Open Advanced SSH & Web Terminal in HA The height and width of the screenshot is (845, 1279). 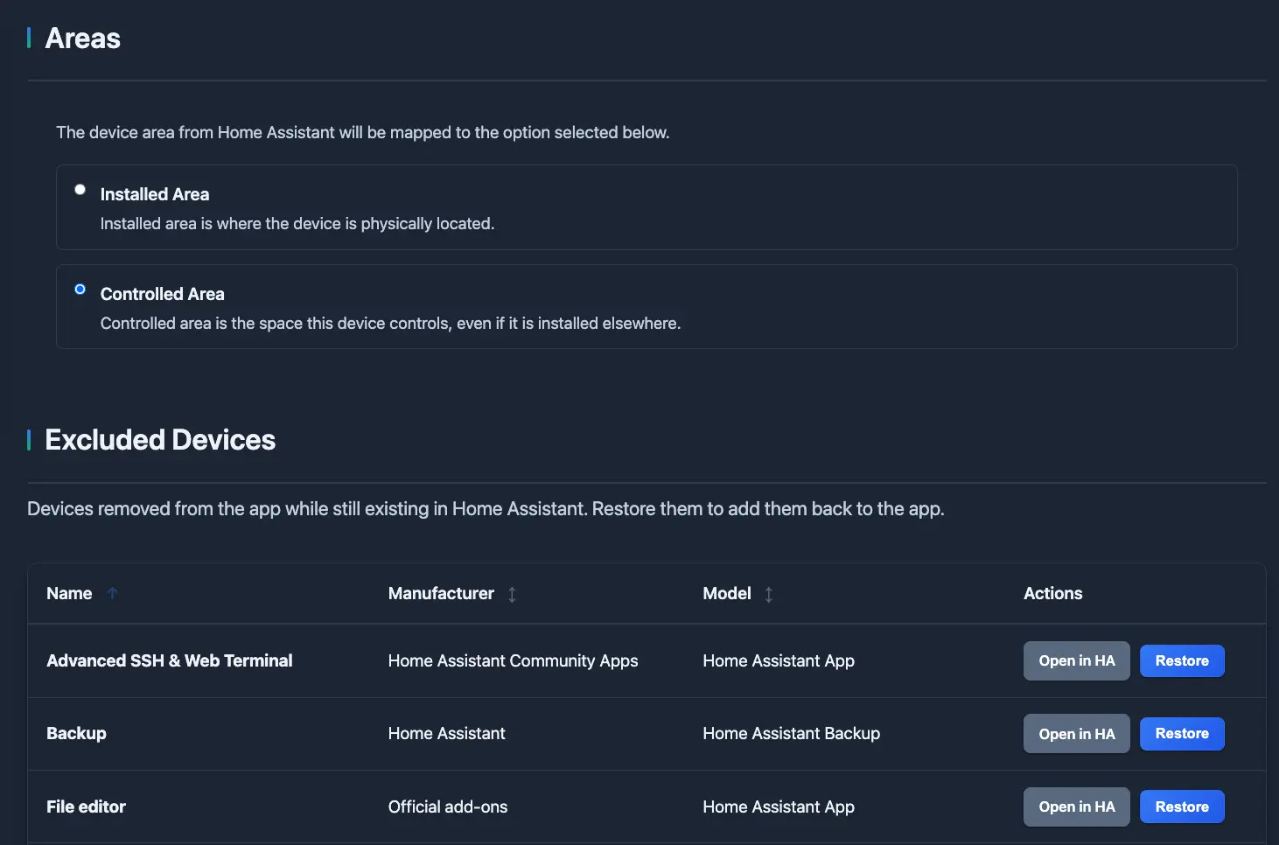1076,660
